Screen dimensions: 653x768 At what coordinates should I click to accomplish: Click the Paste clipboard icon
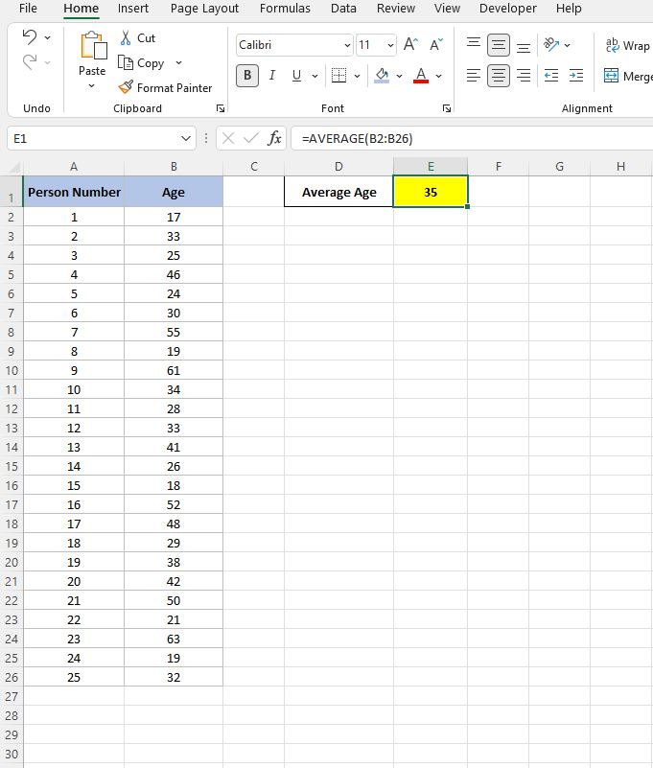tap(94, 46)
